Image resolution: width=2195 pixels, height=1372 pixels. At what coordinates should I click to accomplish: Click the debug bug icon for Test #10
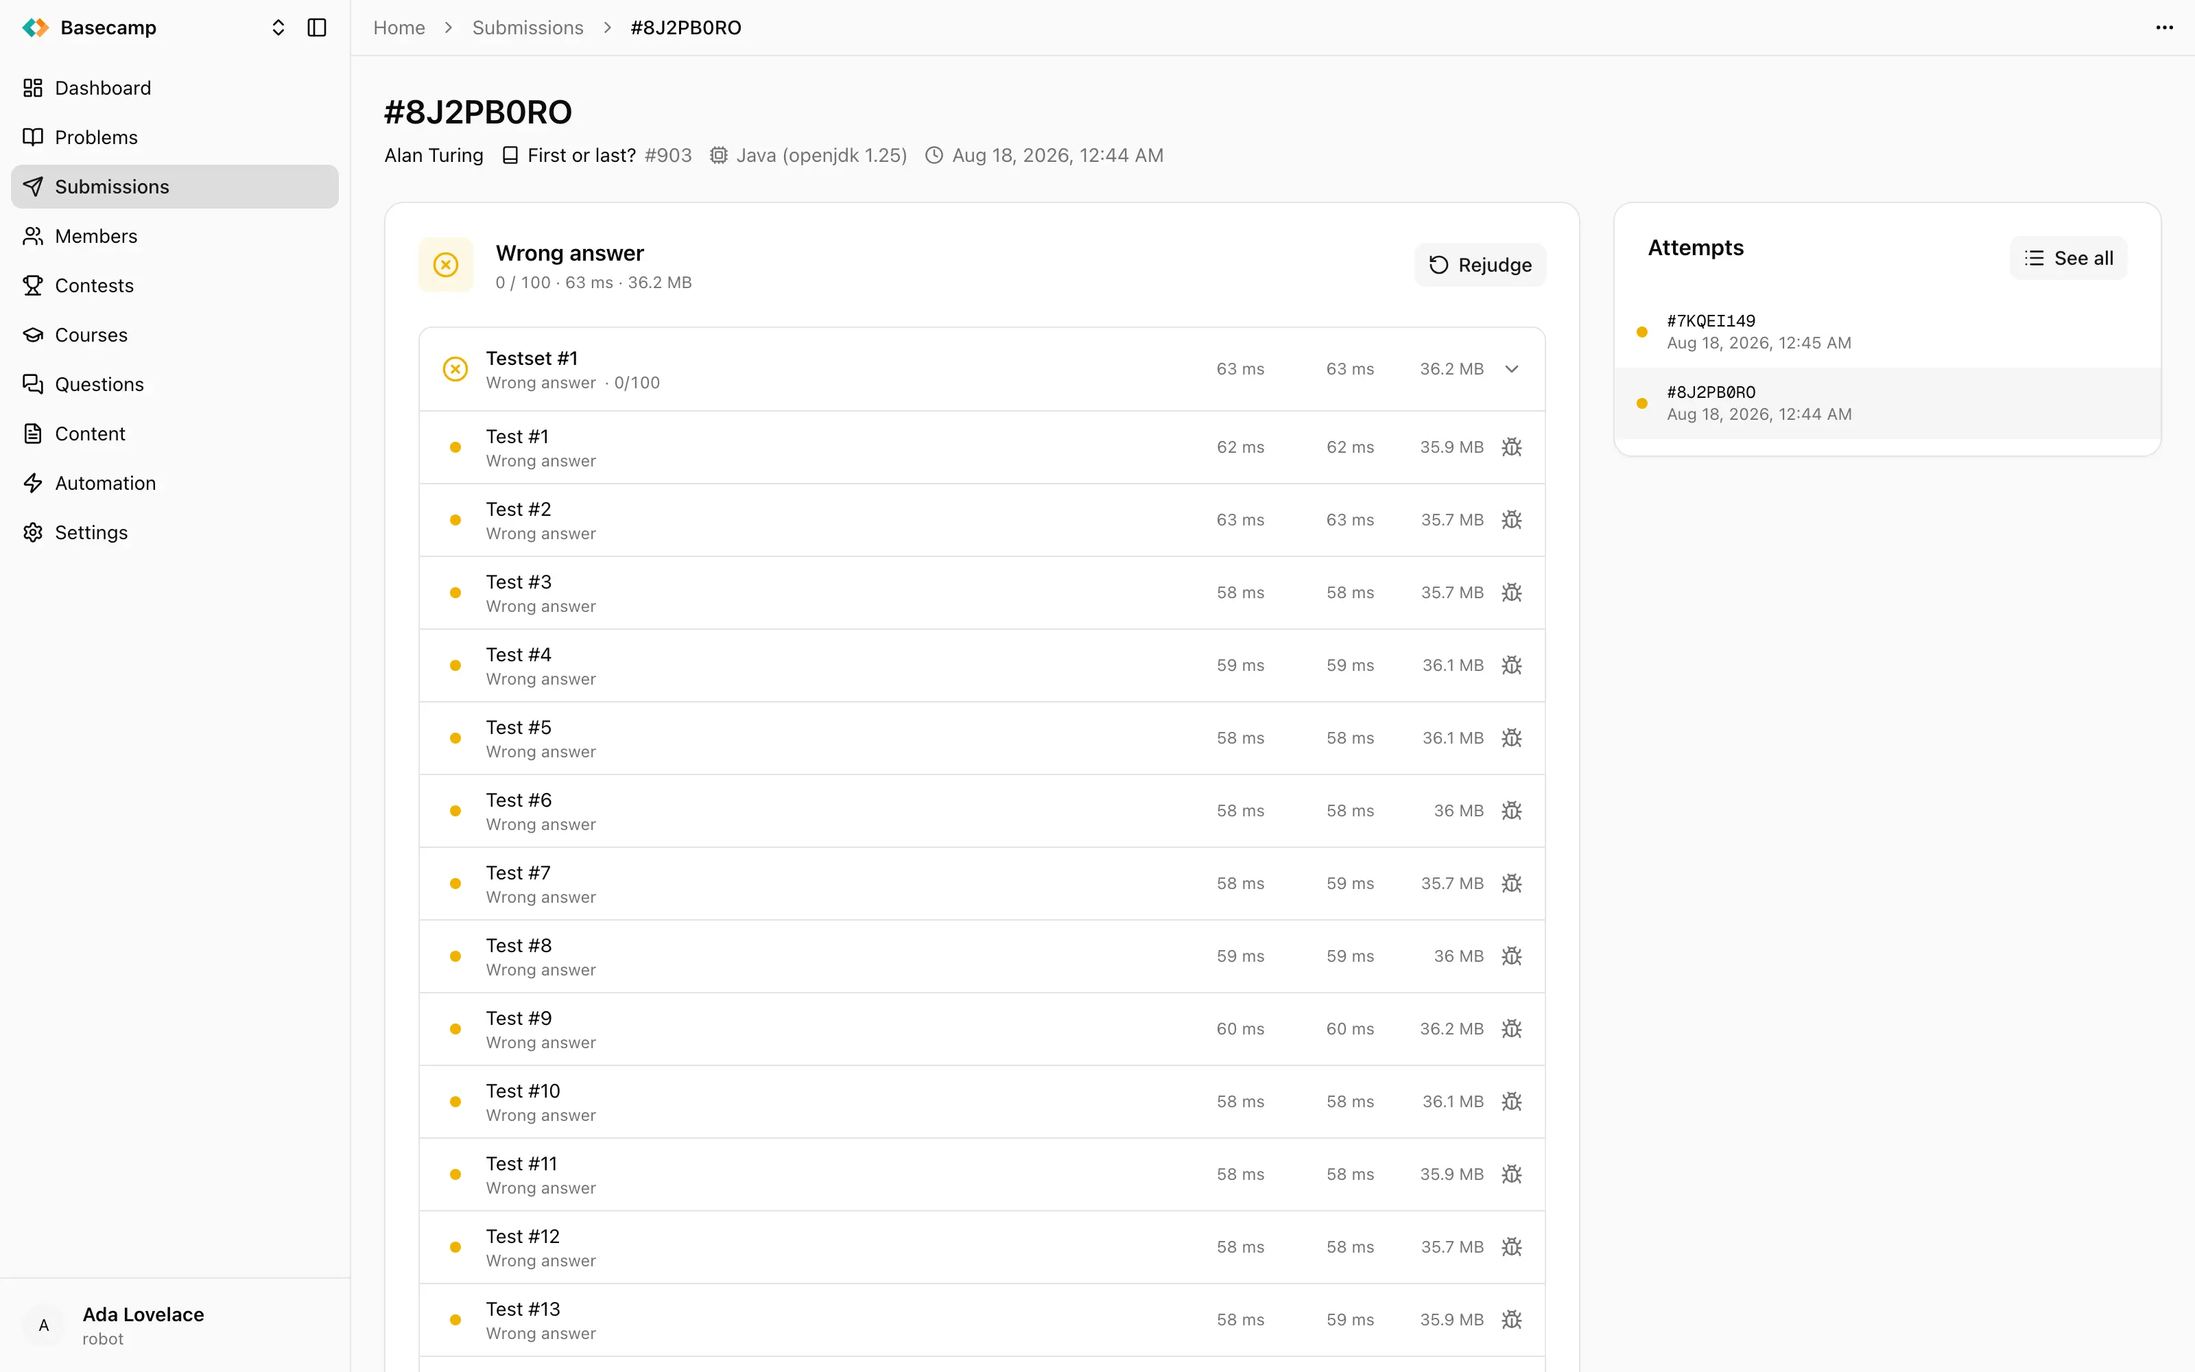1512,1102
